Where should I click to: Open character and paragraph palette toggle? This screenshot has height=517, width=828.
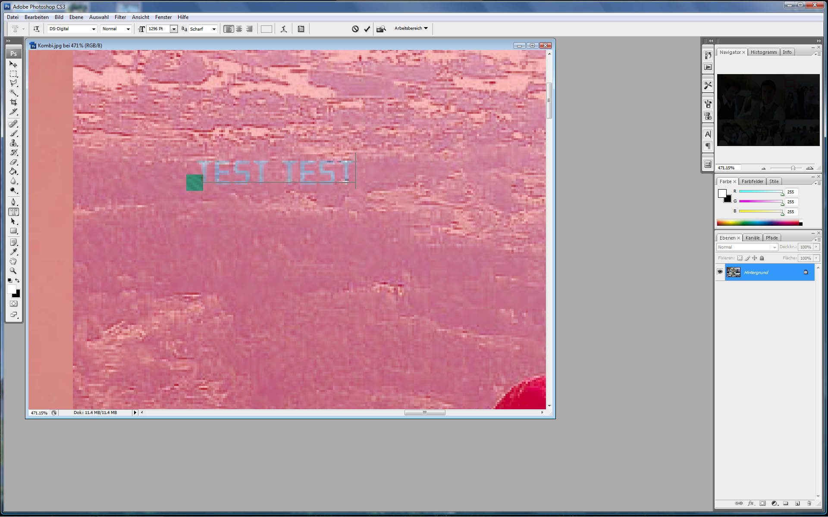(x=301, y=29)
